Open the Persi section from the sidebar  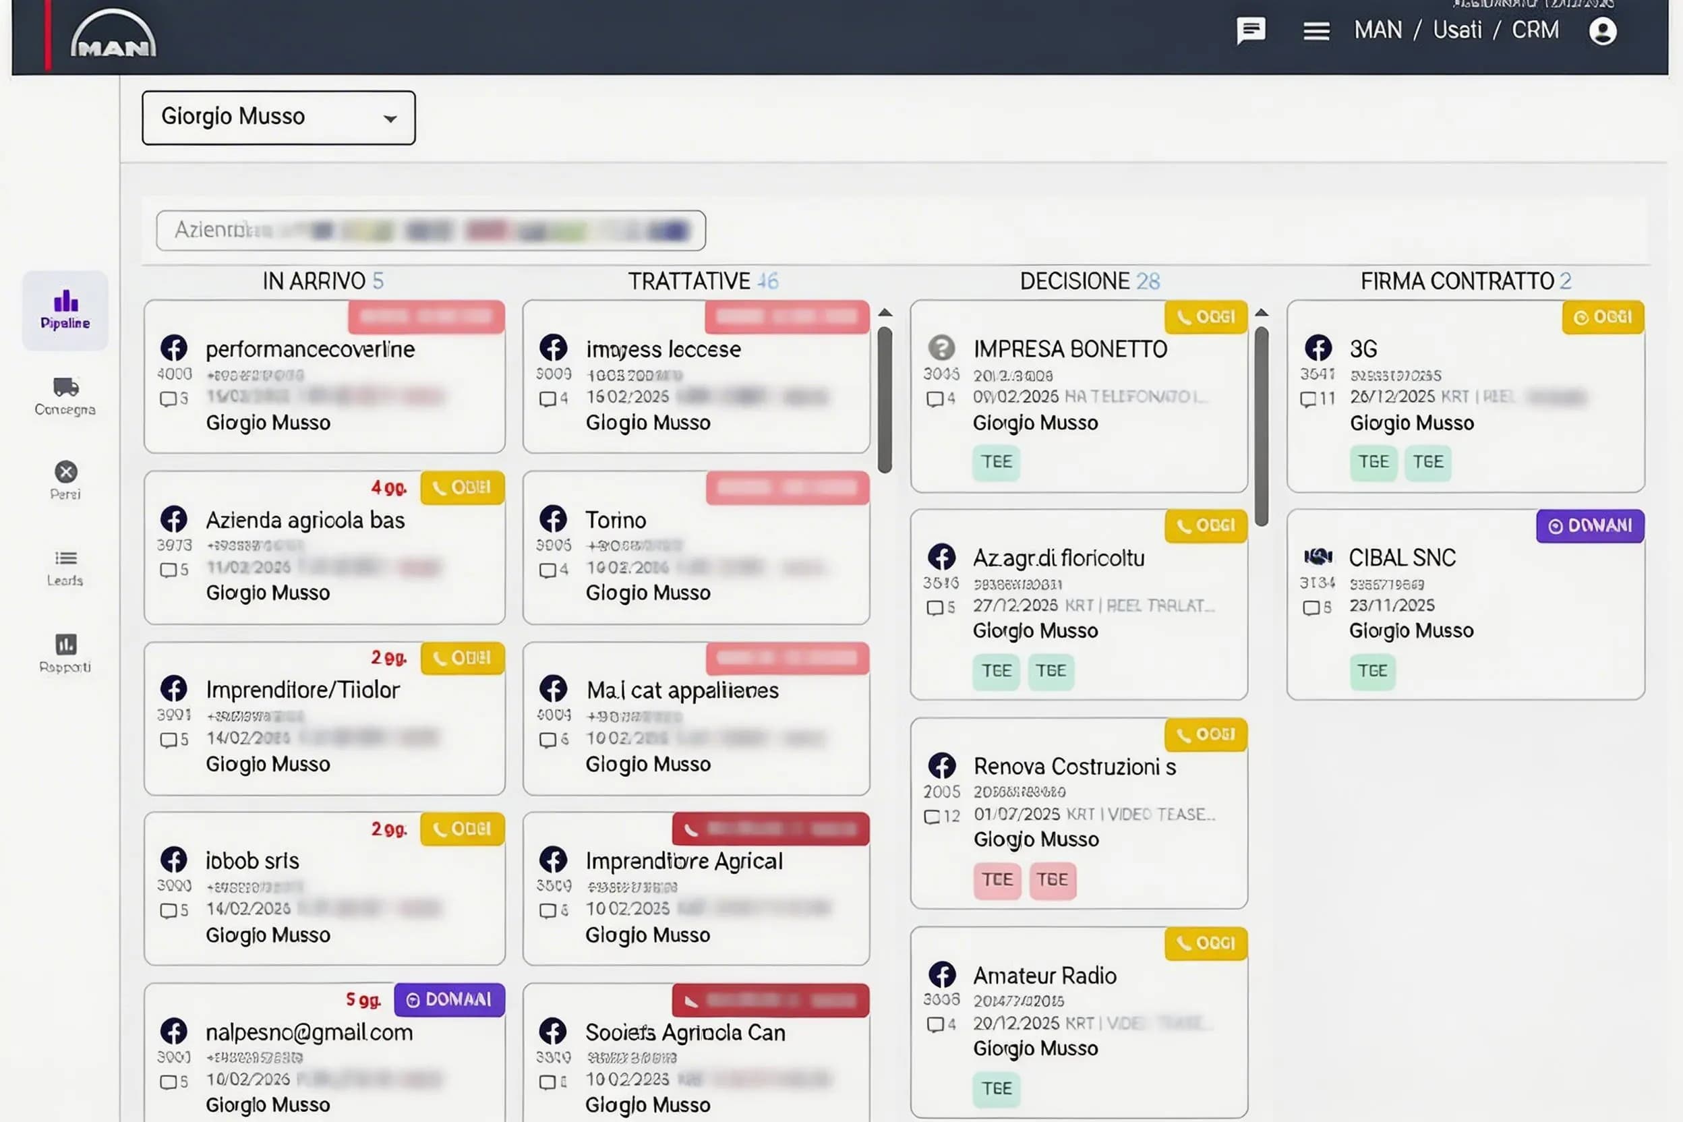pos(65,472)
